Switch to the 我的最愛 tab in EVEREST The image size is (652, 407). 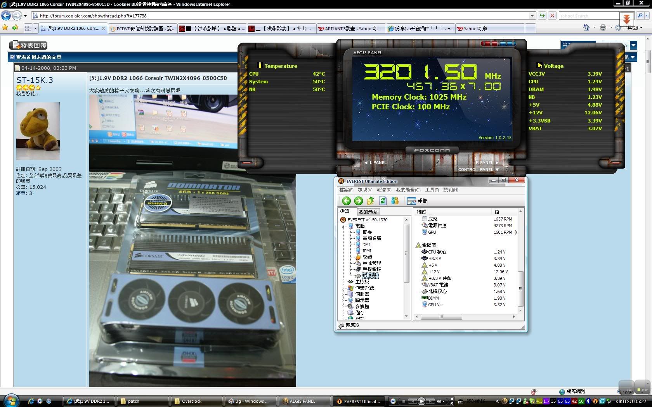[368, 212]
